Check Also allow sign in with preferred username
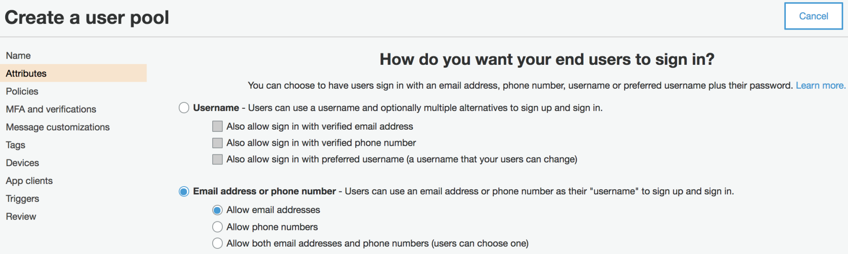The height and width of the screenshot is (254, 848). (217, 160)
